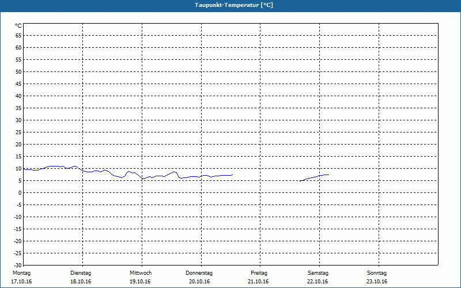Click the Taupunkt-Temperatur [°C] chart title
This screenshot has height=288, width=461.
(234, 5)
